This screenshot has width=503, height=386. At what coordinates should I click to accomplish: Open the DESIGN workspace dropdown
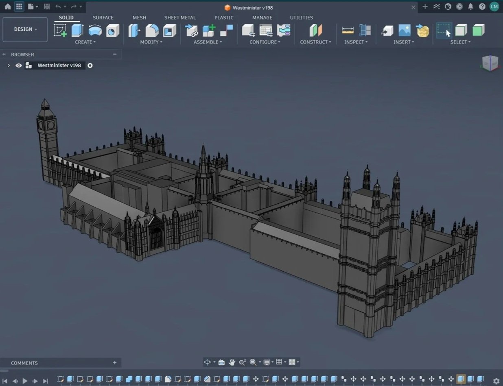point(25,29)
